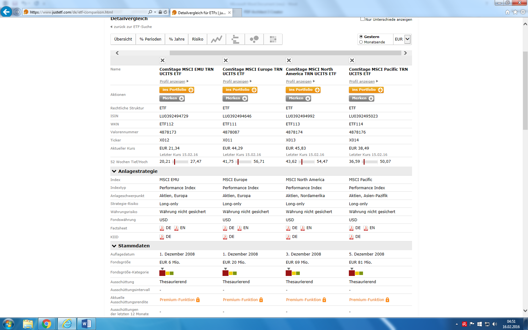528x330 pixels.
Task: Open German factsheet PDF for MSCI EMU
Action: (165, 228)
